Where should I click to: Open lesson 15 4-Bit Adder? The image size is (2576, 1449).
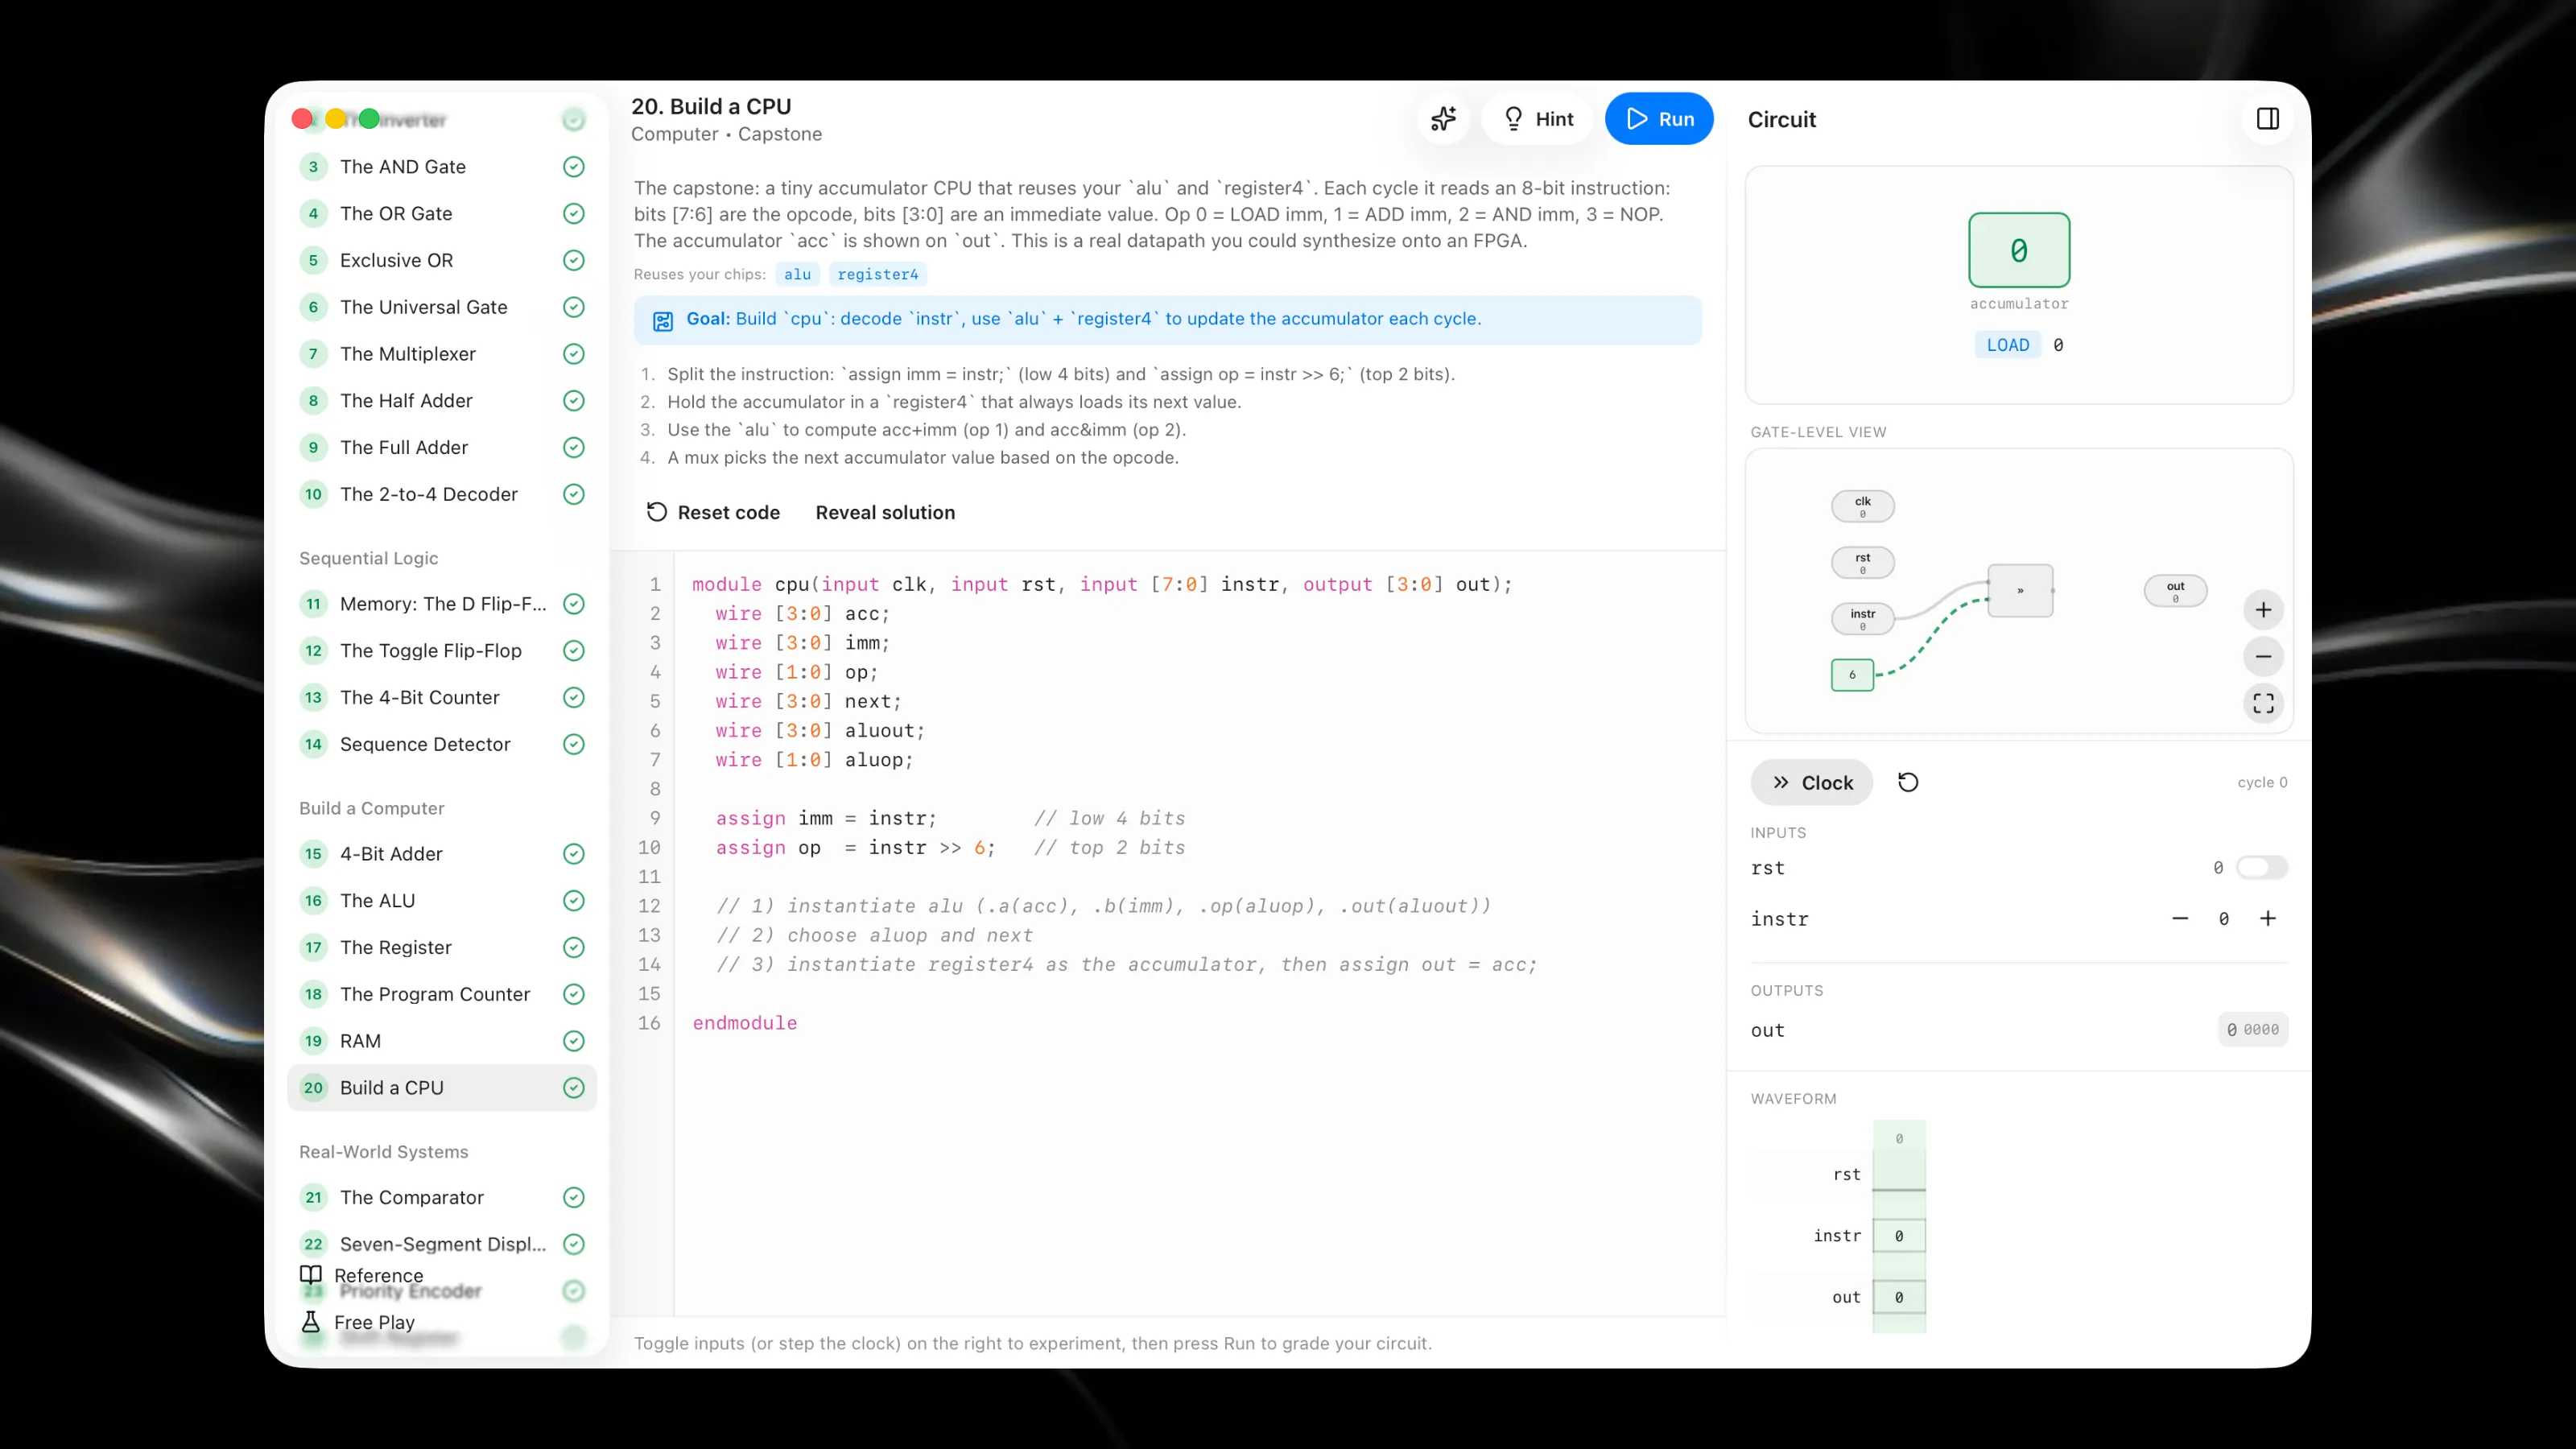point(442,854)
